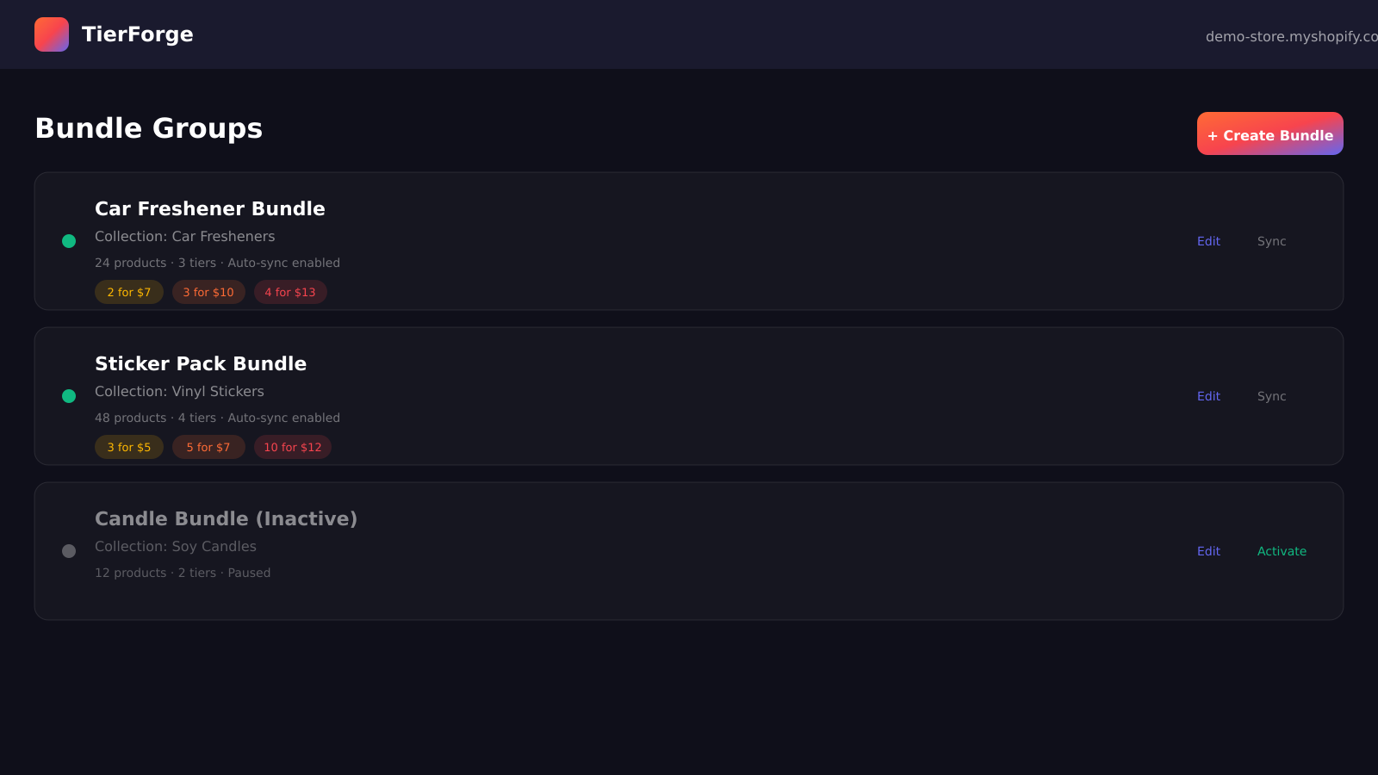
Task: Select the "3 for $10" tier badge
Action: tap(208, 292)
